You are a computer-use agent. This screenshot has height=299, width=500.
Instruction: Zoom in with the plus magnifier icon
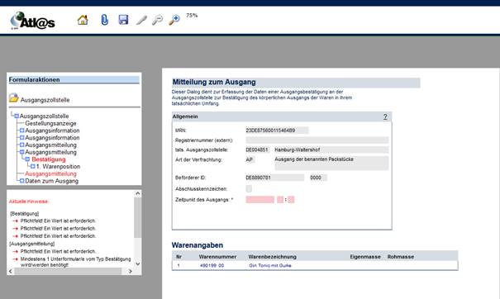[x=174, y=20]
